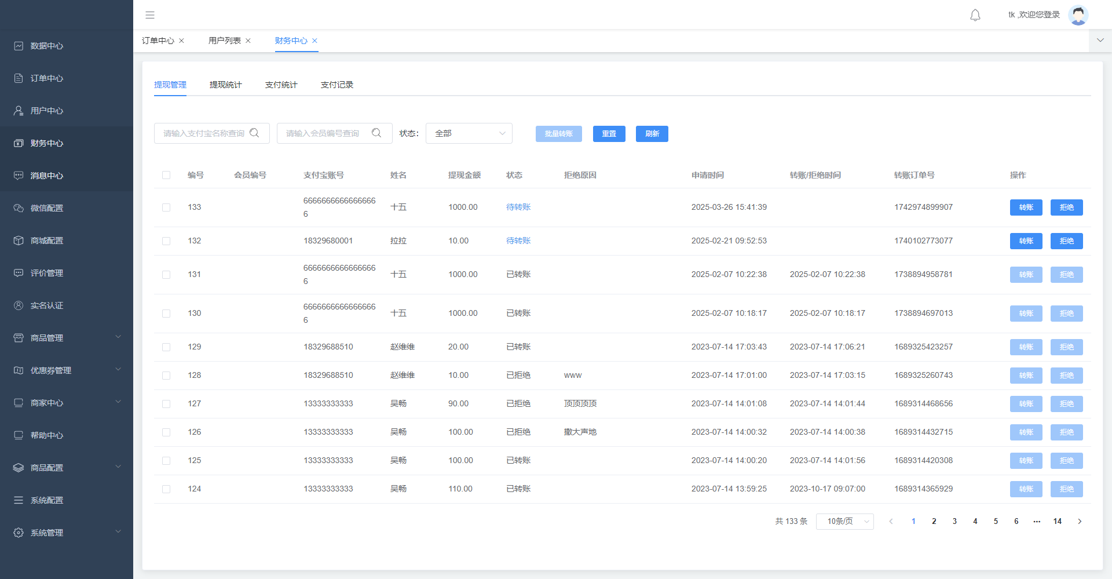
Task: Close the 用户列表 tab
Action: [x=248, y=41]
